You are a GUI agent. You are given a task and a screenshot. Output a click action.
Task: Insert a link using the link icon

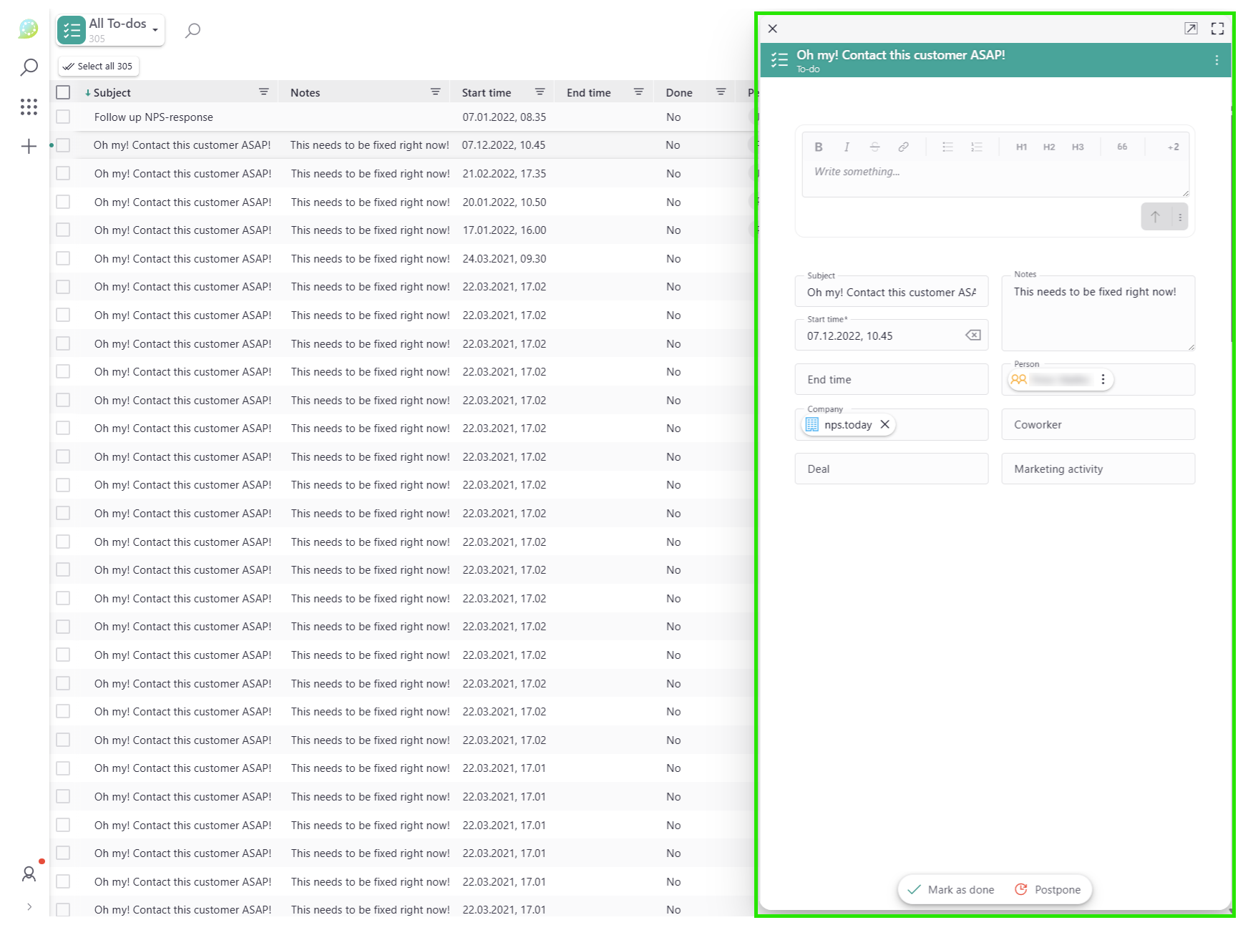point(903,147)
